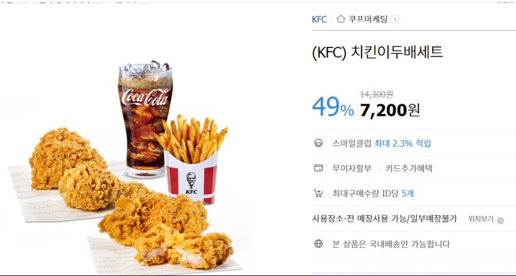Screen dimensions: 516x276
Task: Click the 위치보기 location link
Action: [x=481, y=219]
